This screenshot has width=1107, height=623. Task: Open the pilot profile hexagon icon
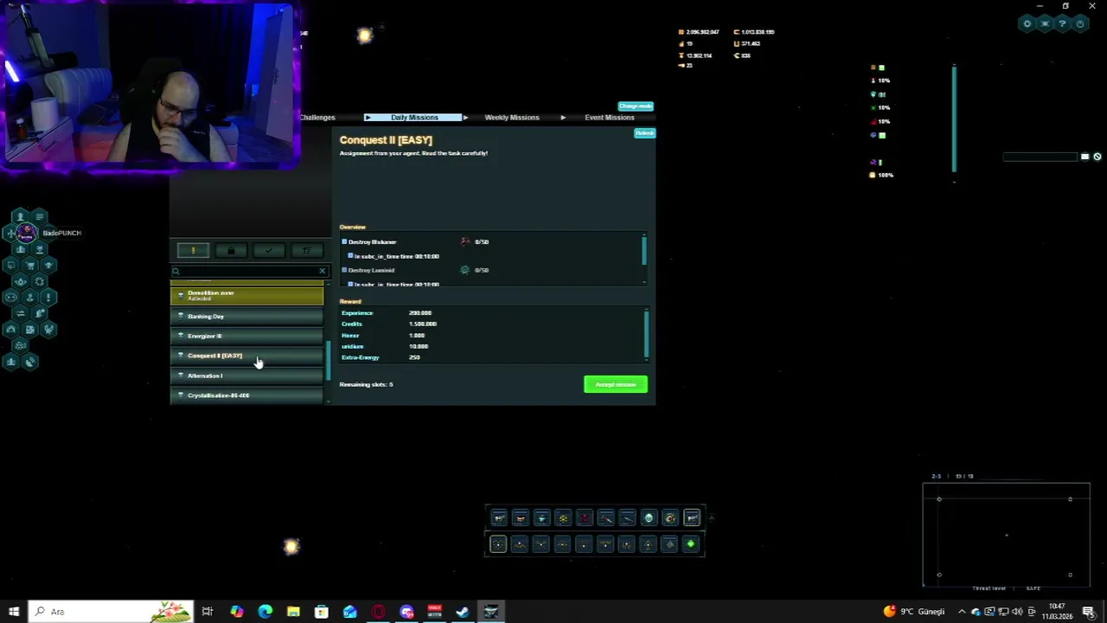click(20, 216)
